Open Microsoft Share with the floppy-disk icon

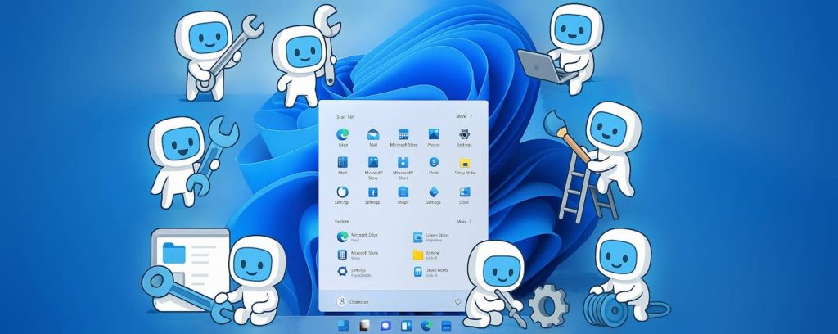coord(403,168)
